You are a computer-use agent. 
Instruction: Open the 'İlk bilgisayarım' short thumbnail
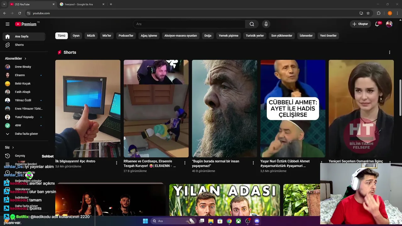coord(88,109)
